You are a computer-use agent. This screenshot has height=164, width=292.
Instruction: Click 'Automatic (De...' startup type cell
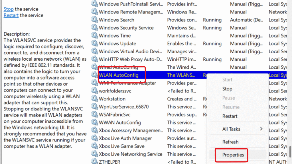(x=247, y=20)
